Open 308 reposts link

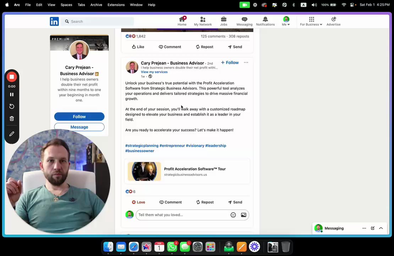(239, 36)
